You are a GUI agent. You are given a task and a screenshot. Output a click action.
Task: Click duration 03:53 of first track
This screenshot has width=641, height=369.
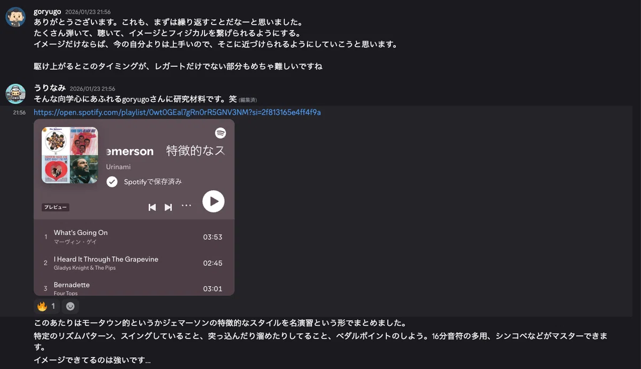click(213, 237)
